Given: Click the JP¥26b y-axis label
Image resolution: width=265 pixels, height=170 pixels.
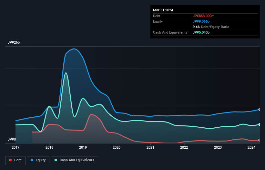Looking at the screenshot, I should click(x=14, y=42).
